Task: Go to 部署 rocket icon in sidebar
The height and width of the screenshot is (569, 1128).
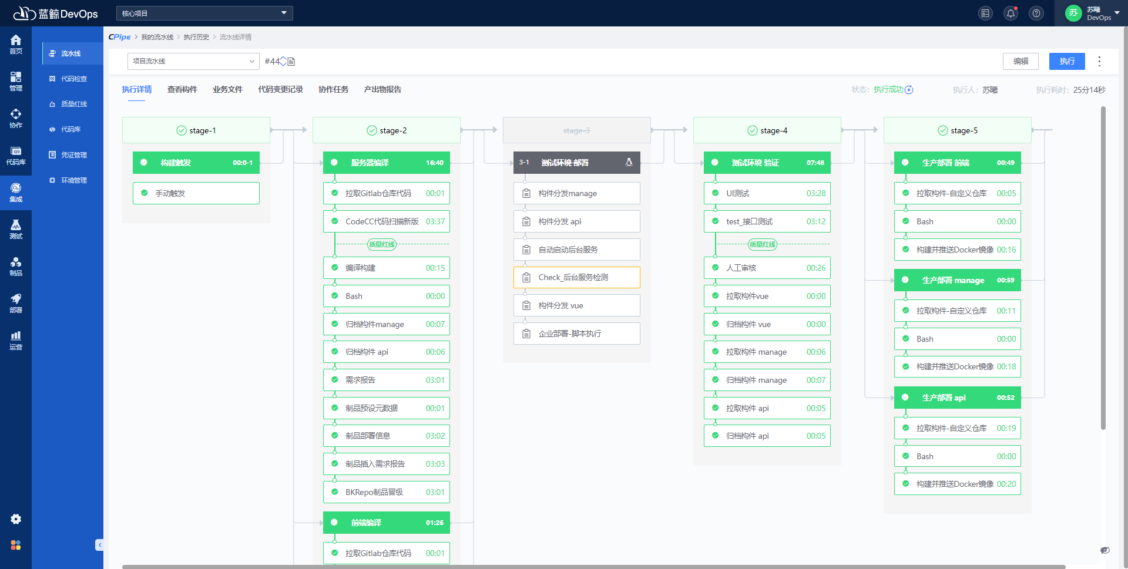Action: coord(16,302)
